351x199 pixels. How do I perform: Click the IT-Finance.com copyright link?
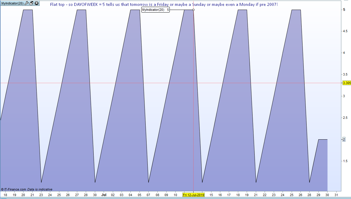[14, 189]
